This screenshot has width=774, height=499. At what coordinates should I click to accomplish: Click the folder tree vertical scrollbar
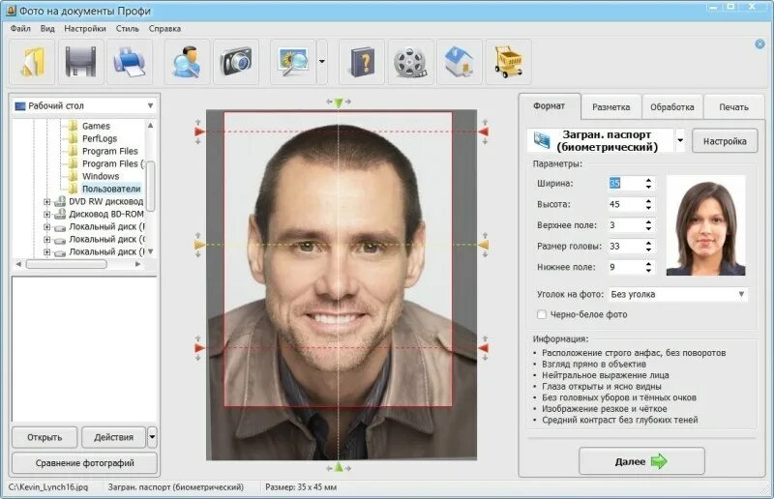[x=151, y=188]
